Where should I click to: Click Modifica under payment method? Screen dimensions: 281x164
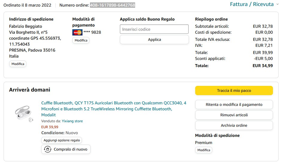[81, 40]
